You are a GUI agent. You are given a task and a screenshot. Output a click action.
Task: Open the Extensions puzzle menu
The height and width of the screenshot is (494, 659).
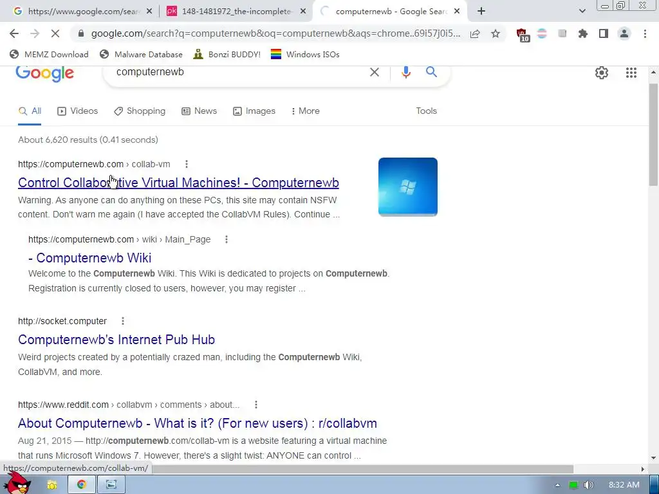coord(583,33)
